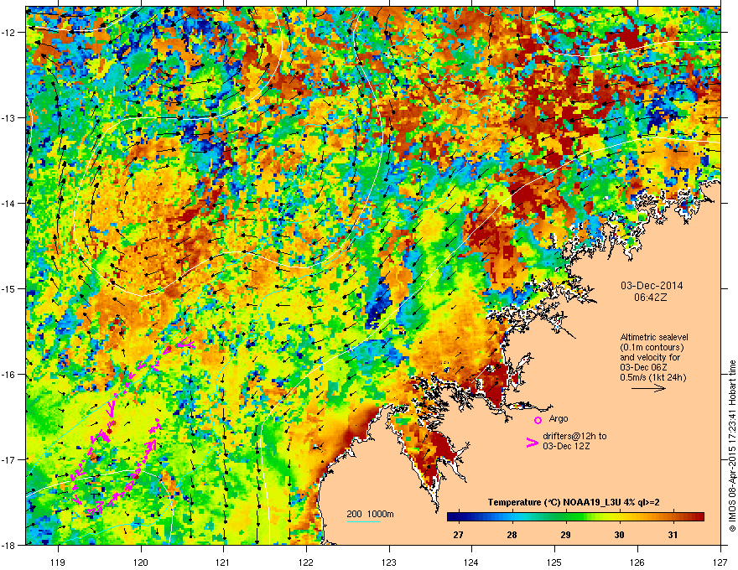Click the longitude label 120
The image size is (738, 570).
coord(141,562)
